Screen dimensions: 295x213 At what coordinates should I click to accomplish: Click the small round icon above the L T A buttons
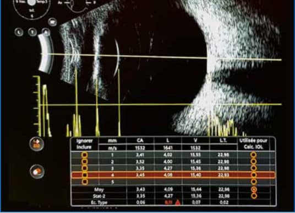point(52,22)
